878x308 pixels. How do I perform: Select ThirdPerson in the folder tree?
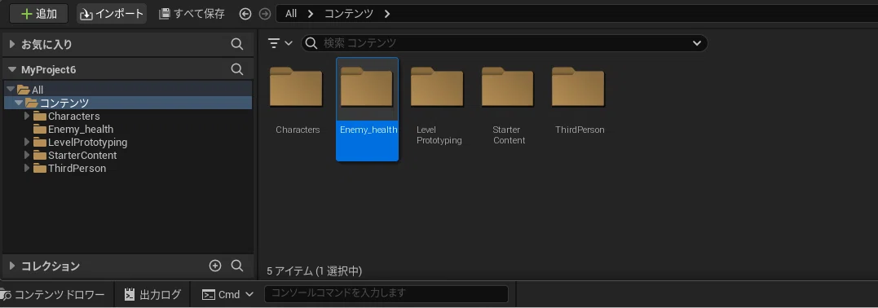pyautogui.click(x=77, y=168)
